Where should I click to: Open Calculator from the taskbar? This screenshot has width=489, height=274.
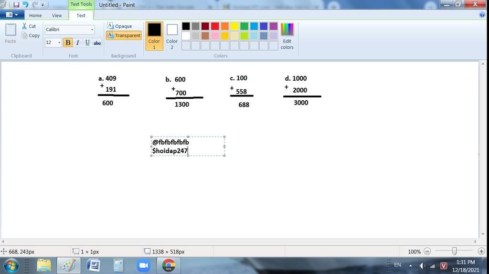[118, 265]
